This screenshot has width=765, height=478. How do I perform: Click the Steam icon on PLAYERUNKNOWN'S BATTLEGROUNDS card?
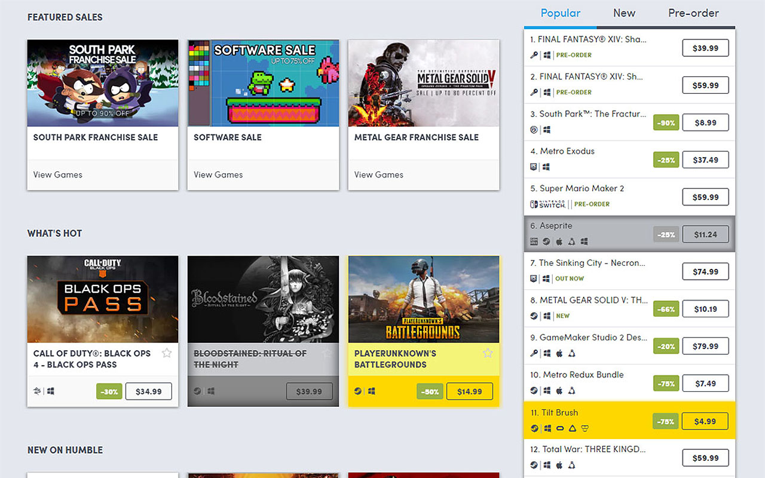[x=359, y=391]
